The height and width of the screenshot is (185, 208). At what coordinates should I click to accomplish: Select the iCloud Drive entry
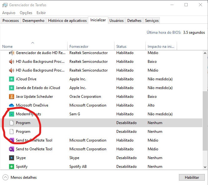pos(101,79)
